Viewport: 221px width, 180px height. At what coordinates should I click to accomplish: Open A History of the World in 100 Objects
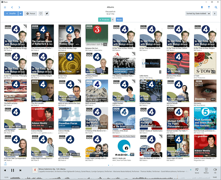[97, 118]
